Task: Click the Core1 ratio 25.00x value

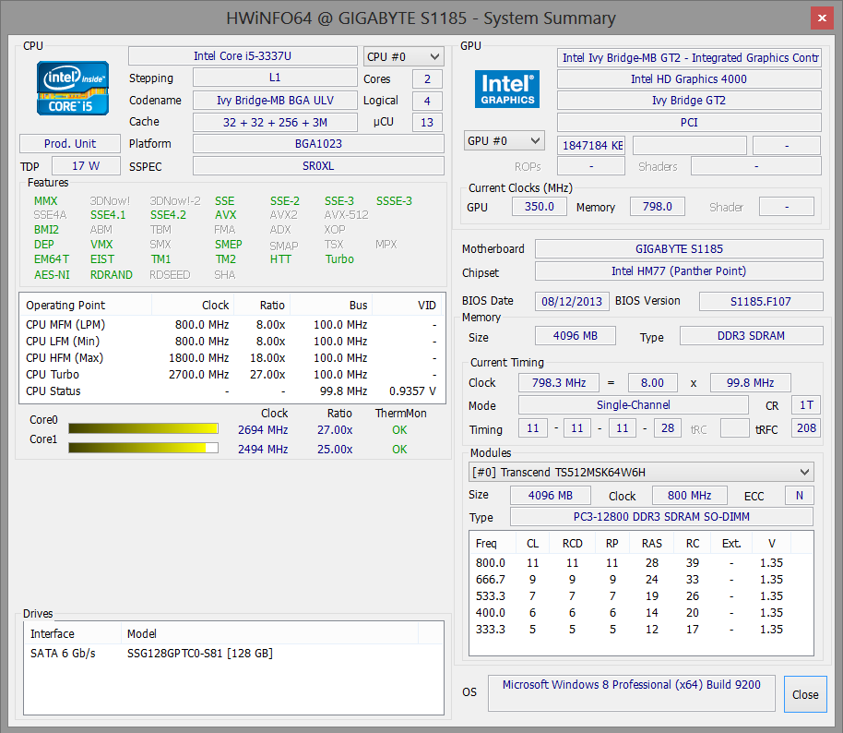Action: click(335, 449)
